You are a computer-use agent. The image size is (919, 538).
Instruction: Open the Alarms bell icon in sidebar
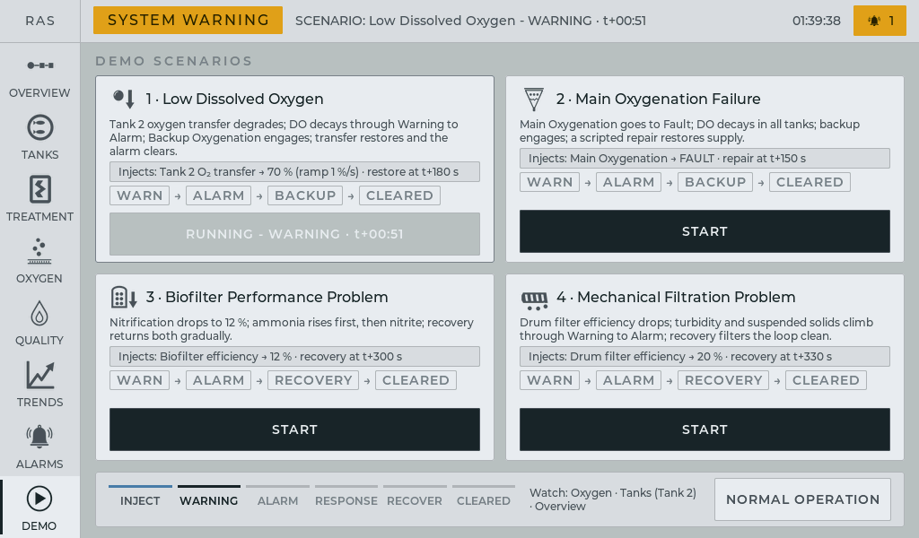pos(39,437)
